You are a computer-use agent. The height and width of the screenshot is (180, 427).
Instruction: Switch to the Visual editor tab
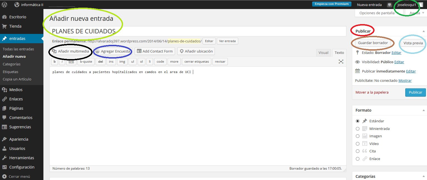point(323,53)
